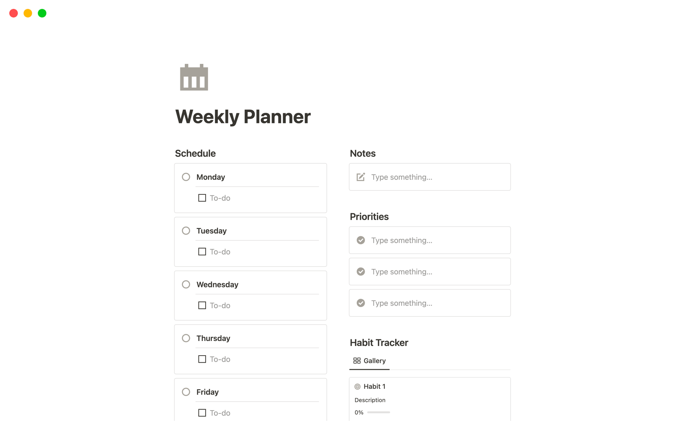The width and height of the screenshot is (685, 428).
Task: Click the third Priorities checkmark icon
Action: 361,303
